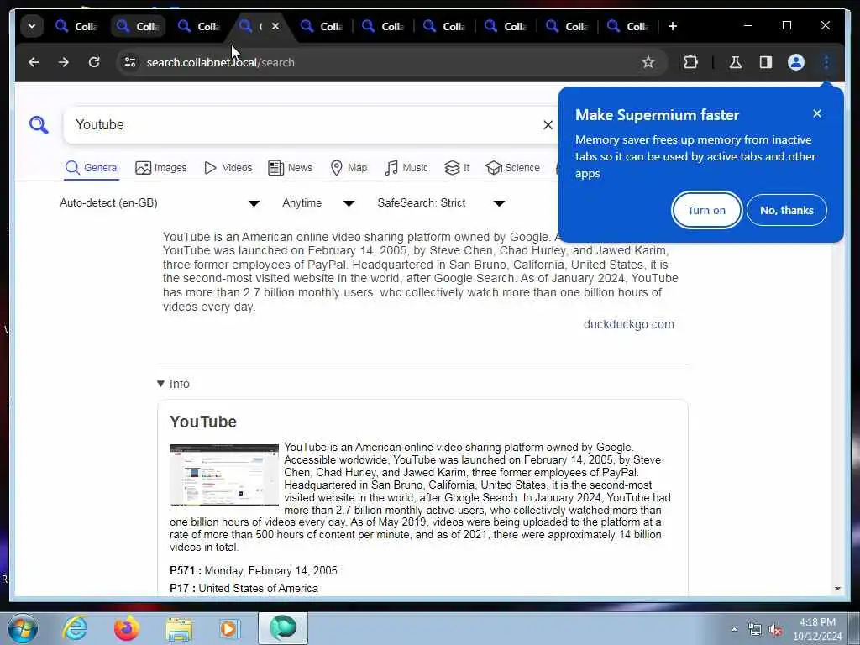
Task: Show hidden system tray icons
Action: pyautogui.click(x=734, y=629)
